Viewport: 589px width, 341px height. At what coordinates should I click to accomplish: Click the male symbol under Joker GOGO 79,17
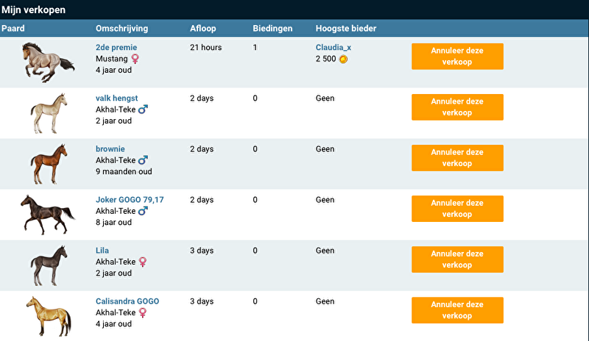143,211
